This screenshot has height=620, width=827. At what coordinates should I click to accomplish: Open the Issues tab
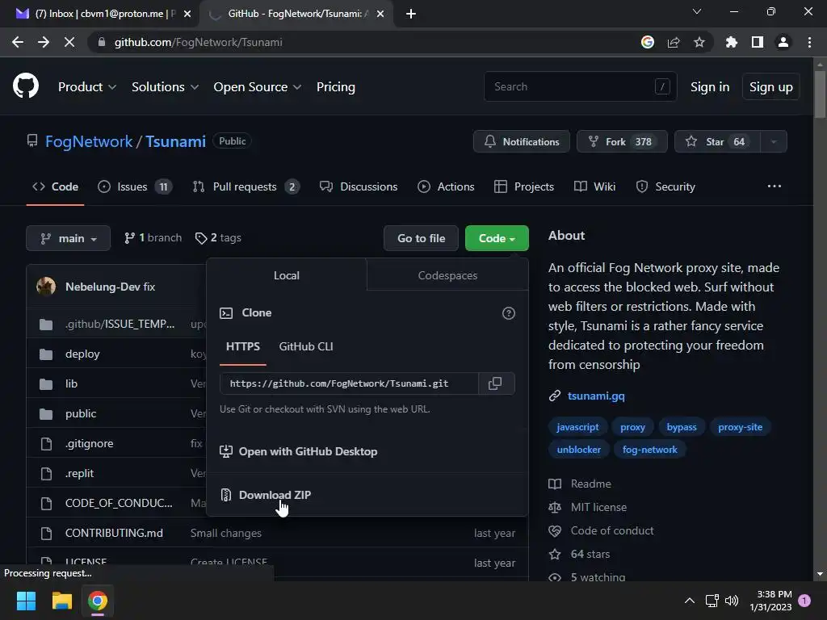135,186
